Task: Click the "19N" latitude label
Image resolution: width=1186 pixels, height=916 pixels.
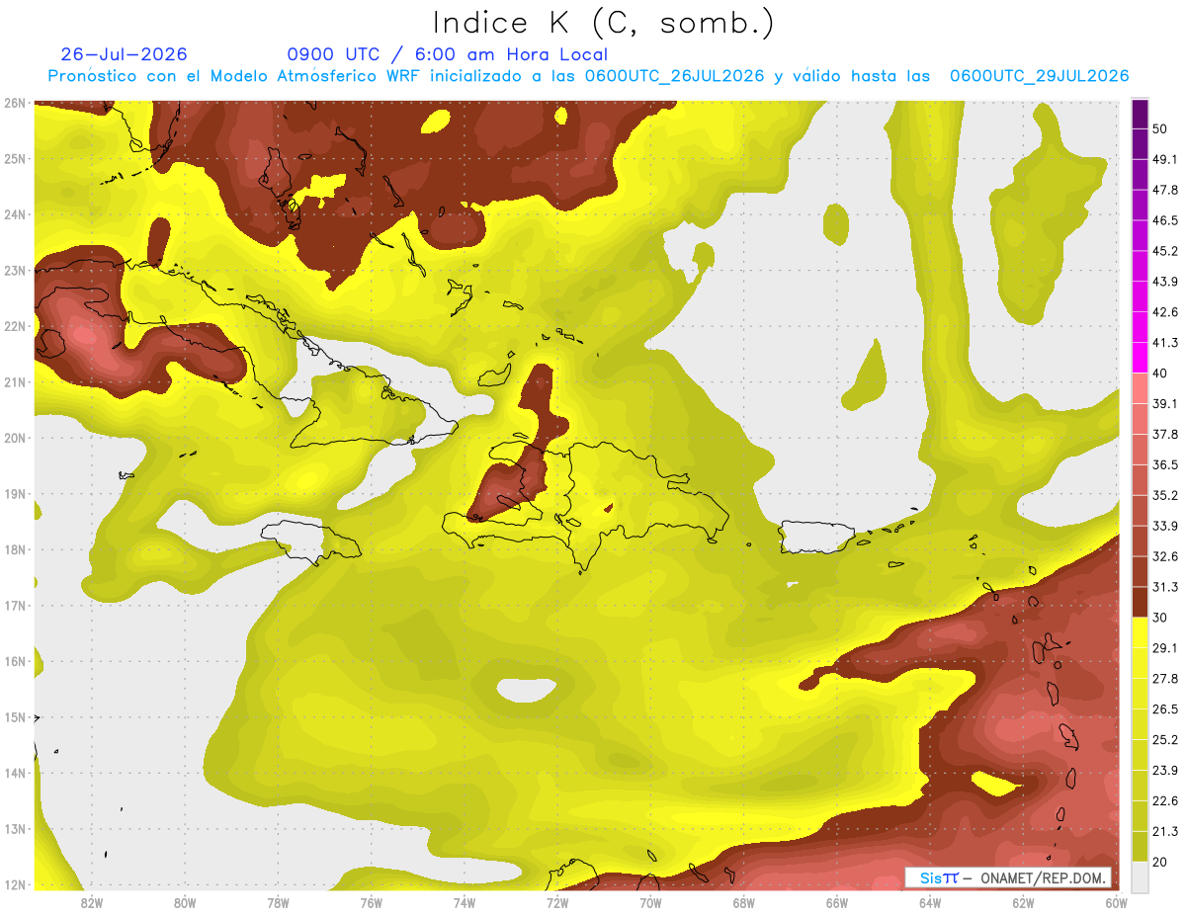Action: [x=15, y=493]
